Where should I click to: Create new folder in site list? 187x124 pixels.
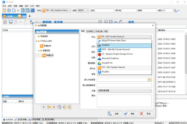click(x=49, y=107)
